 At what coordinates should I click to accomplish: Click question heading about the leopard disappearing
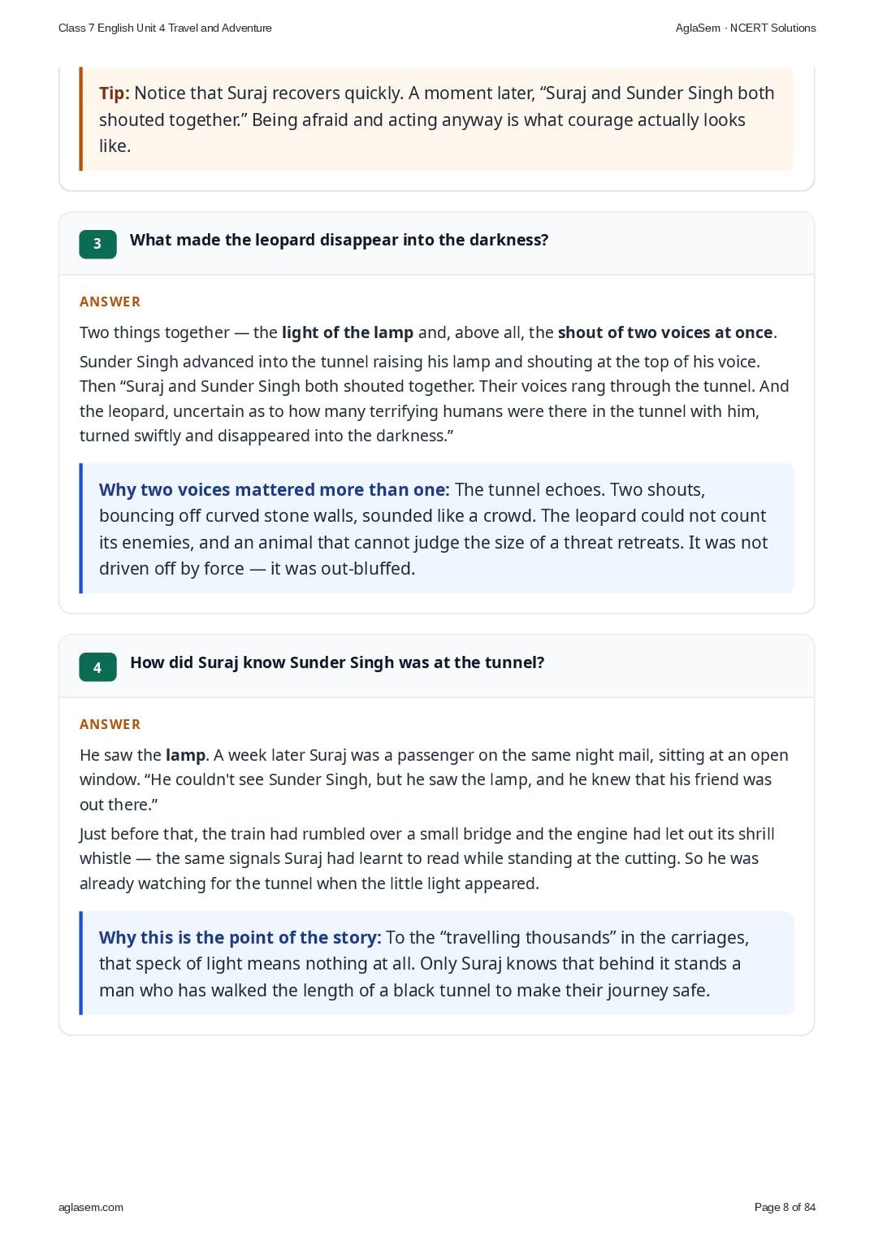coord(339,240)
